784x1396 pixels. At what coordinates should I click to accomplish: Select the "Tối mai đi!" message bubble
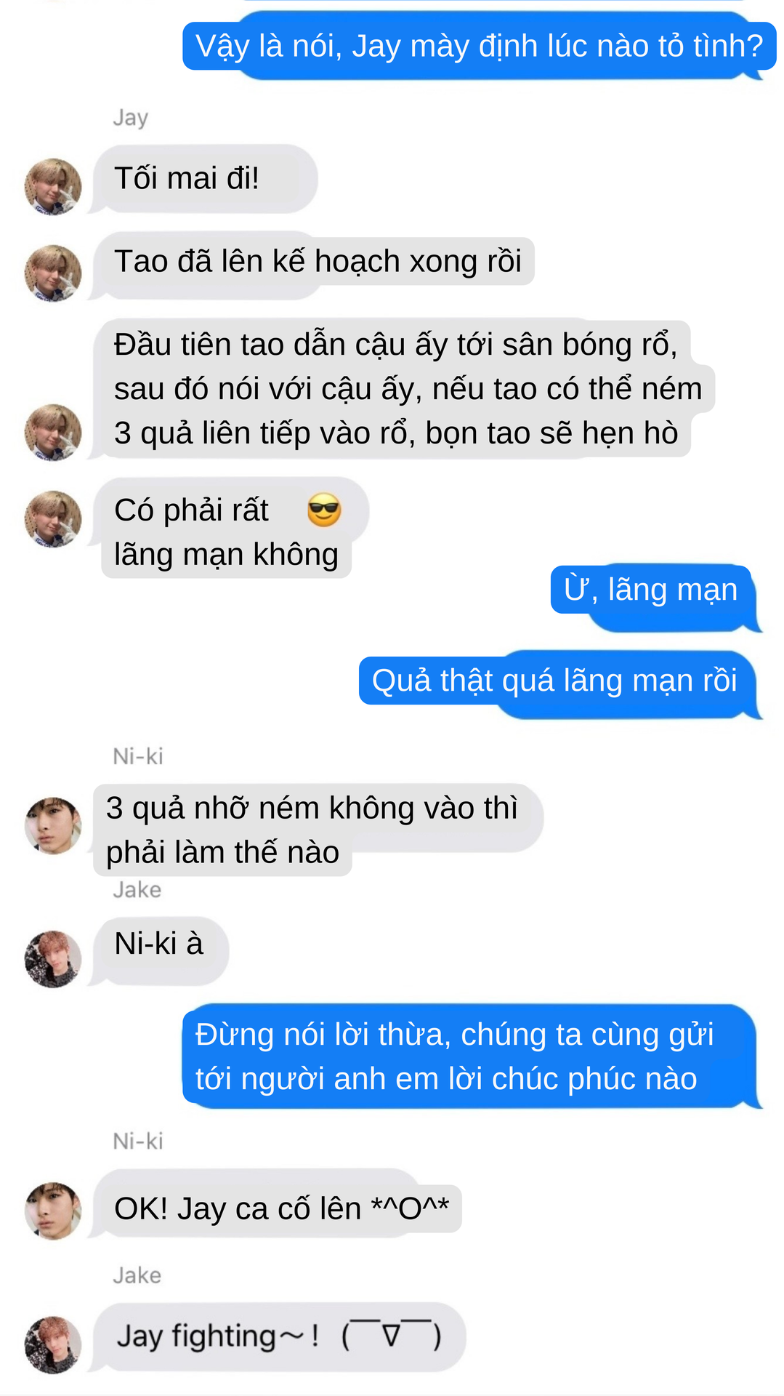click(x=203, y=179)
